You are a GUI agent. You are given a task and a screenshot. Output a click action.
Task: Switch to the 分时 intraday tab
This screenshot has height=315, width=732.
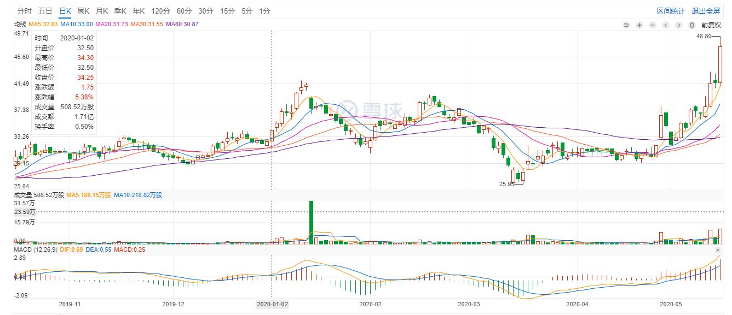point(25,11)
